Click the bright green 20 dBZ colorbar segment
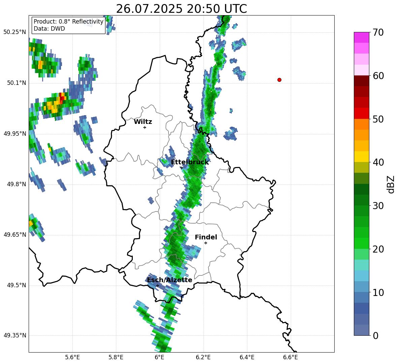399x364 pixels. [x=361, y=243]
